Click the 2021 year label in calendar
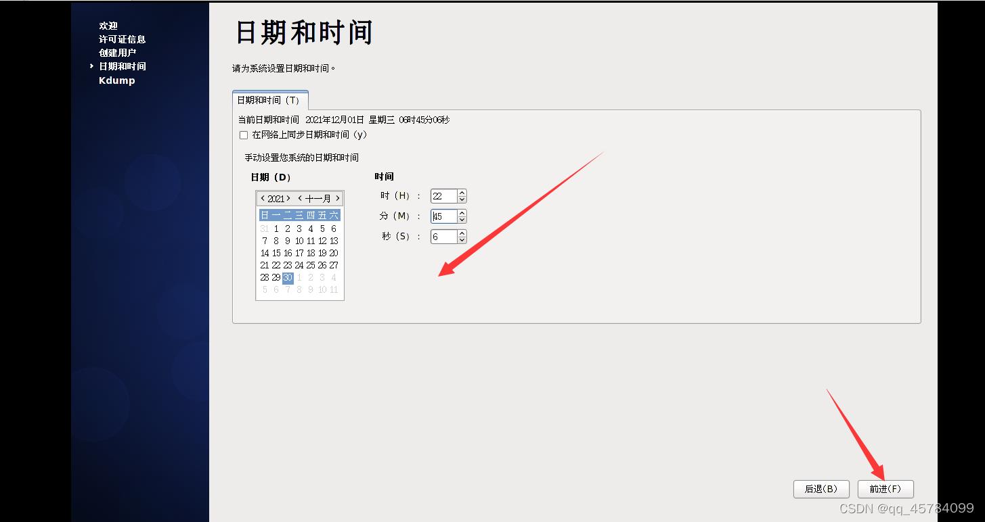985x522 pixels. point(276,199)
